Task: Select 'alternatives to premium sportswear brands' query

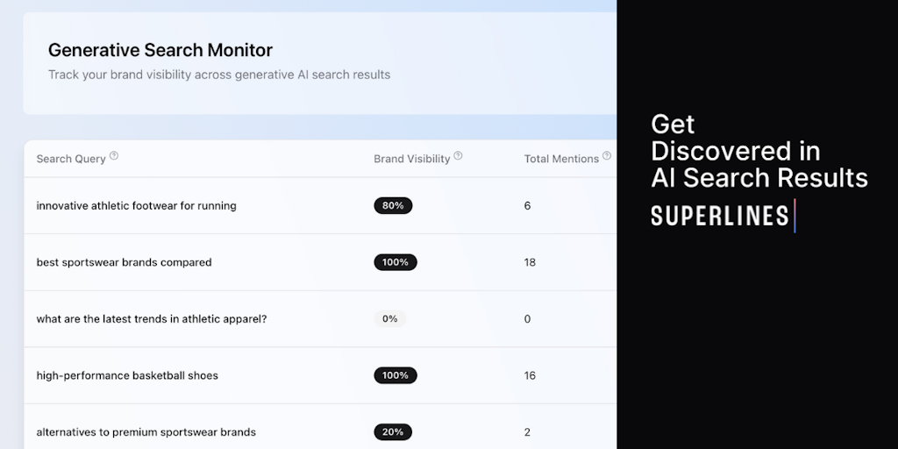Action: tap(146, 432)
